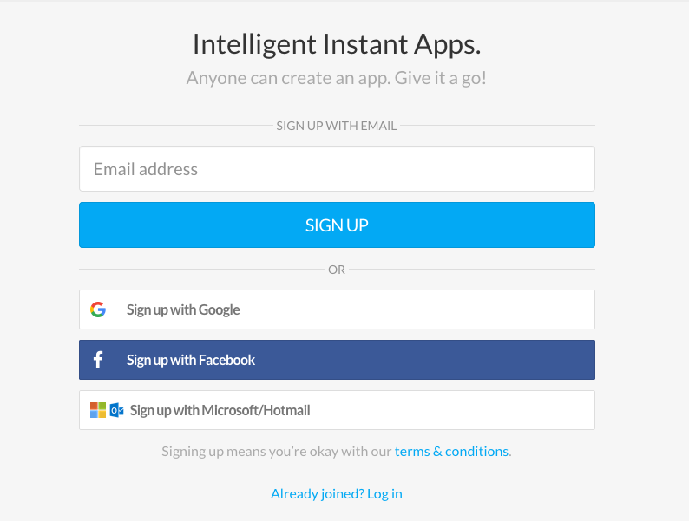Click the Google G logo icon
This screenshot has height=521, width=689.
pos(98,309)
